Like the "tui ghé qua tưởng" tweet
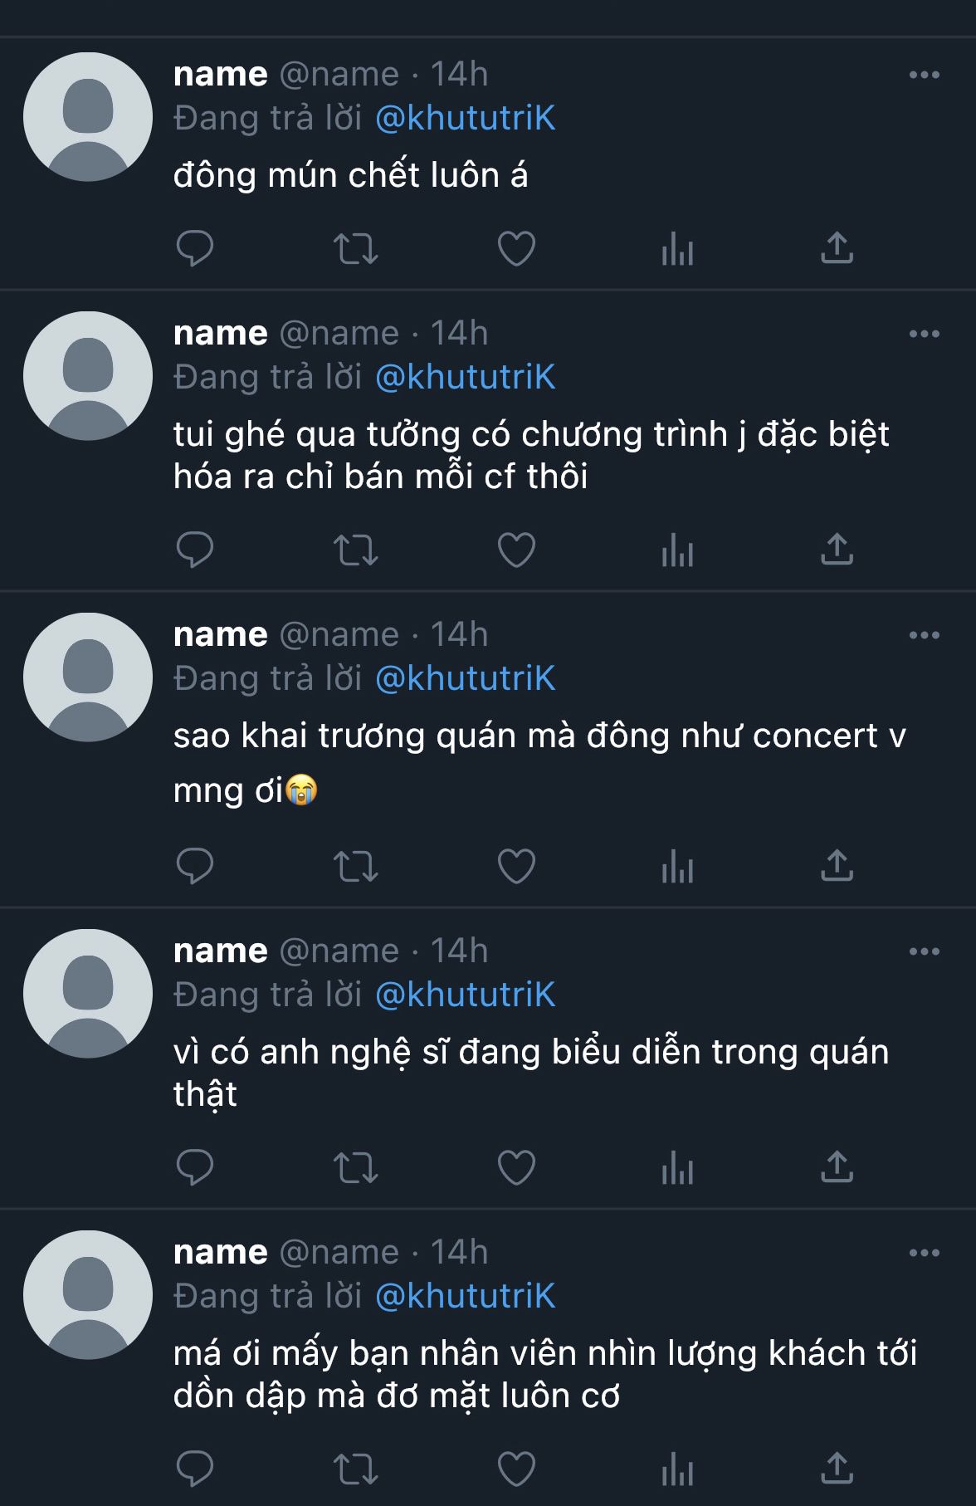Screen dimensions: 976x1506 click(x=516, y=550)
